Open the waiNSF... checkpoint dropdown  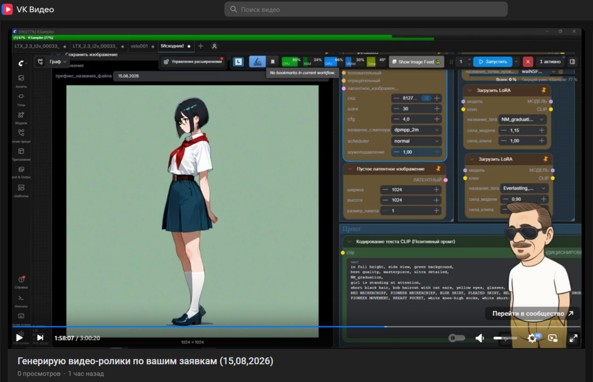pos(538,72)
